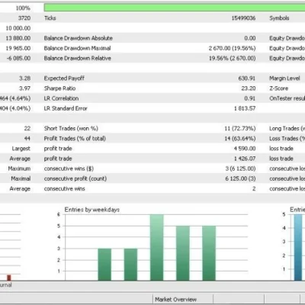Click the Short Trades (won %) label
Viewport: 305px width, 305px height.
coord(71,128)
